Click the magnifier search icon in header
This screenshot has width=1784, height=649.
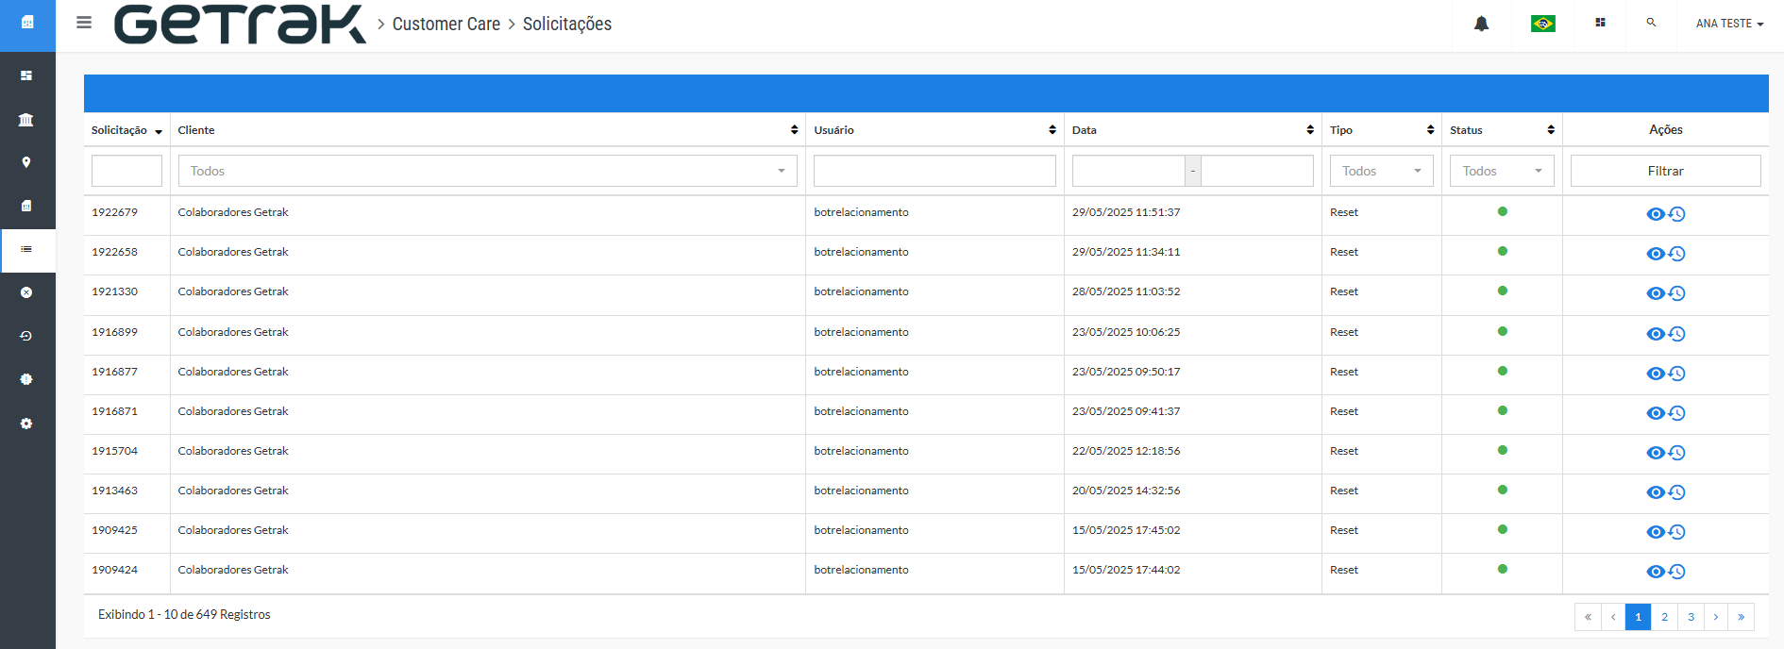coord(1651,22)
